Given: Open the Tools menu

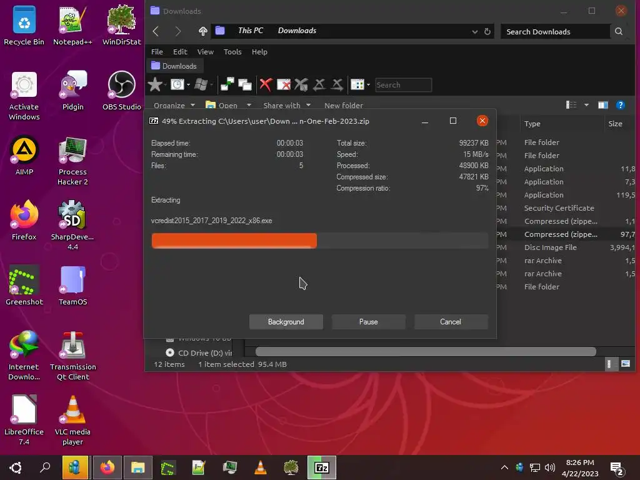Looking at the screenshot, I should click(x=232, y=52).
